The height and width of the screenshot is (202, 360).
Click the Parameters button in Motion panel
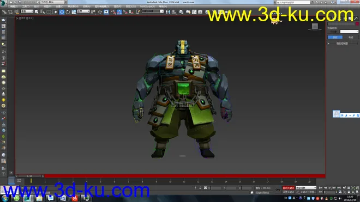point(335,37)
